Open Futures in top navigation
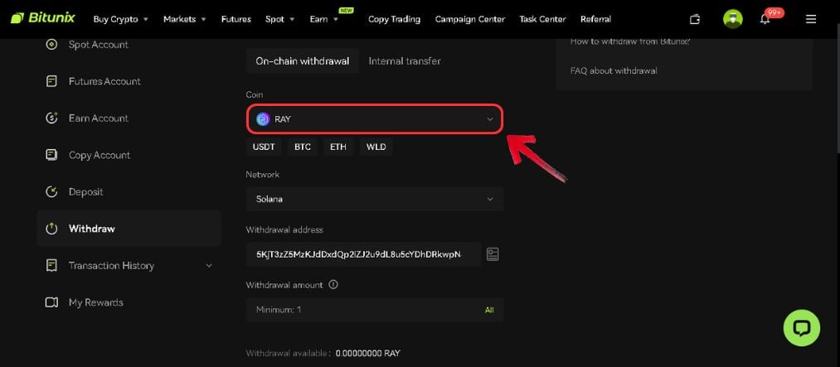Viewport: 840px width, 367px height. pyautogui.click(x=235, y=19)
